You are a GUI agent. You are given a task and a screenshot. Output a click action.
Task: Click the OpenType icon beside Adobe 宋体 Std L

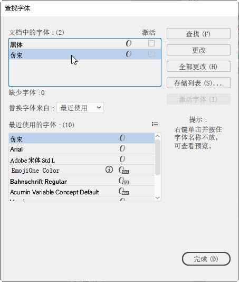[x=122, y=159]
